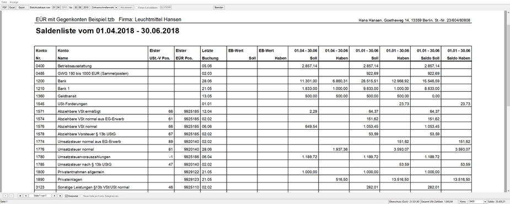Go to the first page

[20, 196]
